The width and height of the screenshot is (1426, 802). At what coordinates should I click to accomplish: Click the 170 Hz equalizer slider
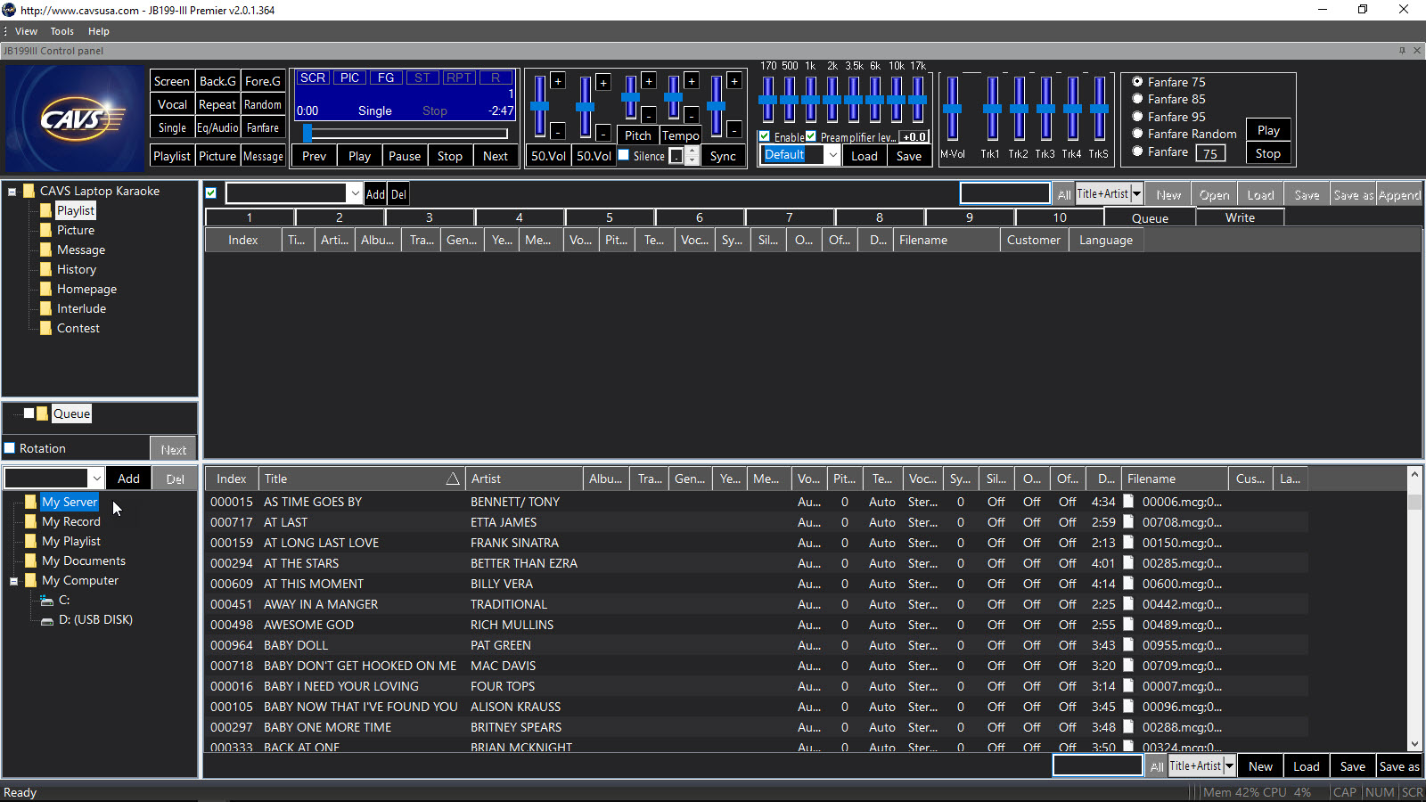[x=767, y=100]
